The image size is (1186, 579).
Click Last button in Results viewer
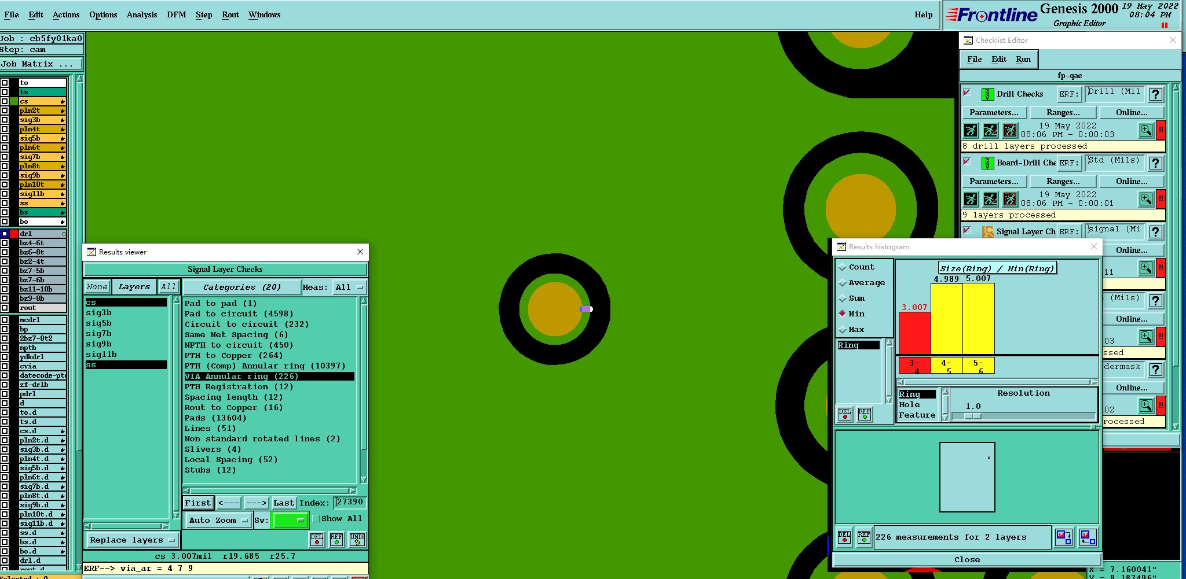pos(284,503)
